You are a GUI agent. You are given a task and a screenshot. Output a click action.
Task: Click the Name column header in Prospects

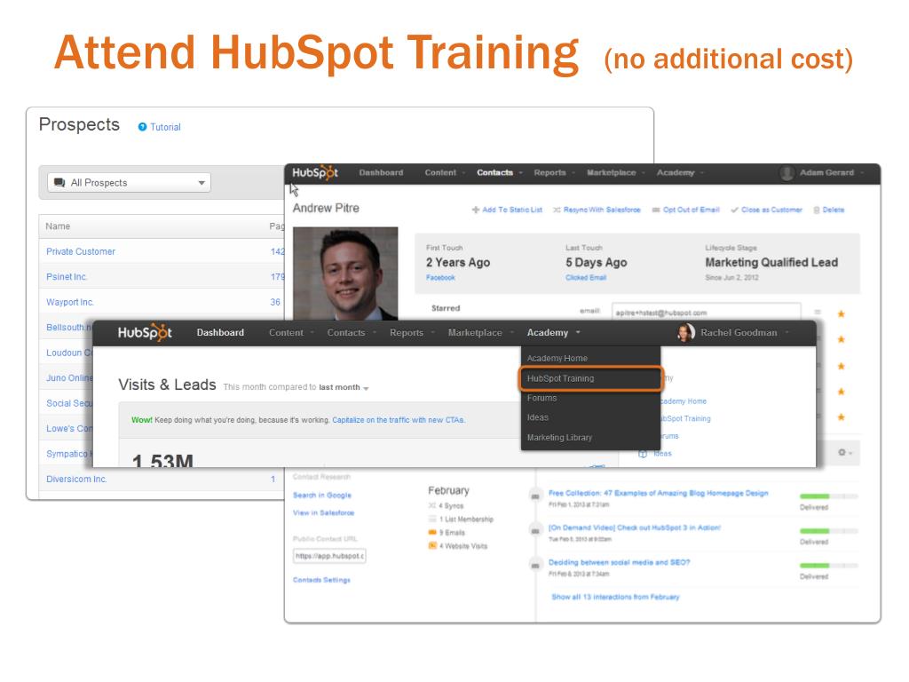click(x=58, y=226)
